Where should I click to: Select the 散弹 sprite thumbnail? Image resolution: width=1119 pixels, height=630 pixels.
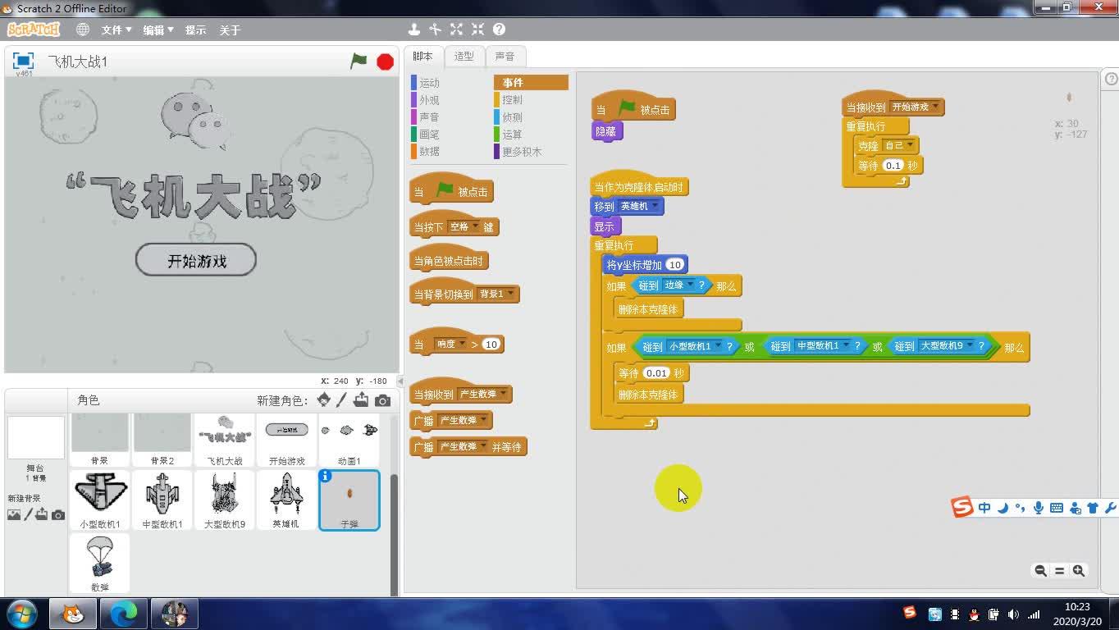[100, 563]
